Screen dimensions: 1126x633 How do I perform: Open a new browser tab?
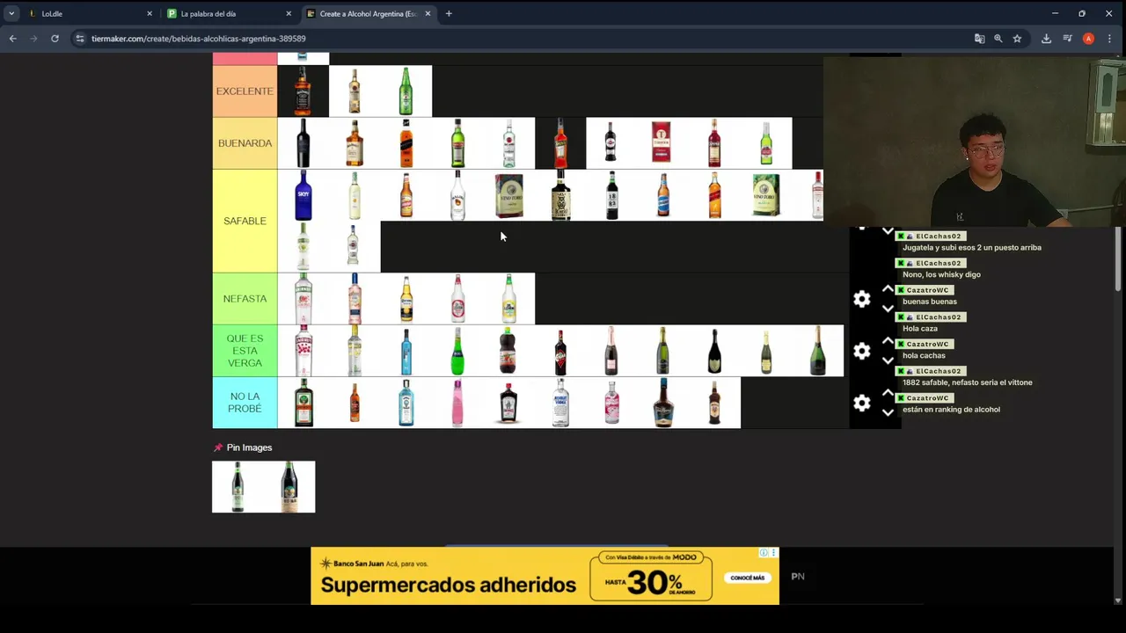[x=449, y=13]
